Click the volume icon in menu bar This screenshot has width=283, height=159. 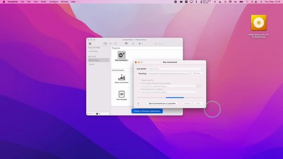(236, 2)
